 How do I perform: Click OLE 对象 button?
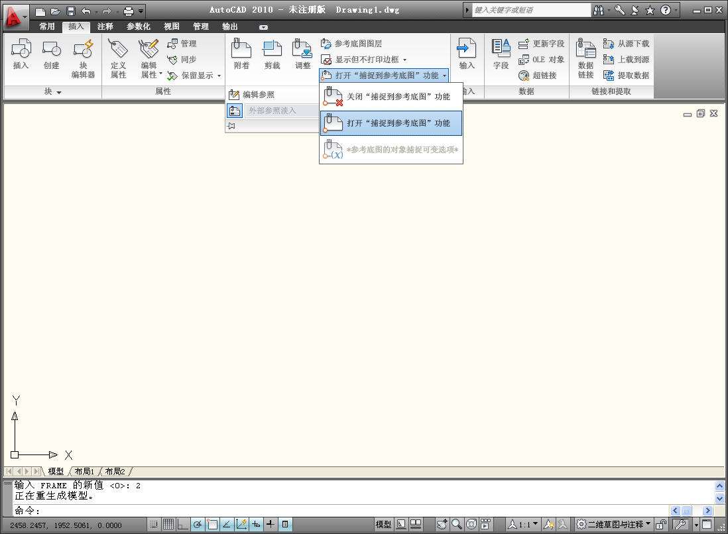[541, 60]
